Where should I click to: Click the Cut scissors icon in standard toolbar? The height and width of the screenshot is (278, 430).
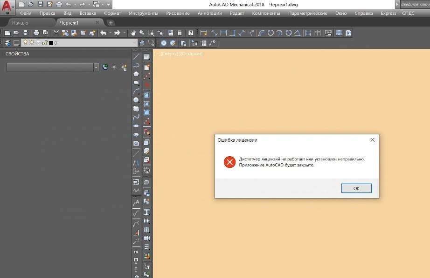56,33
